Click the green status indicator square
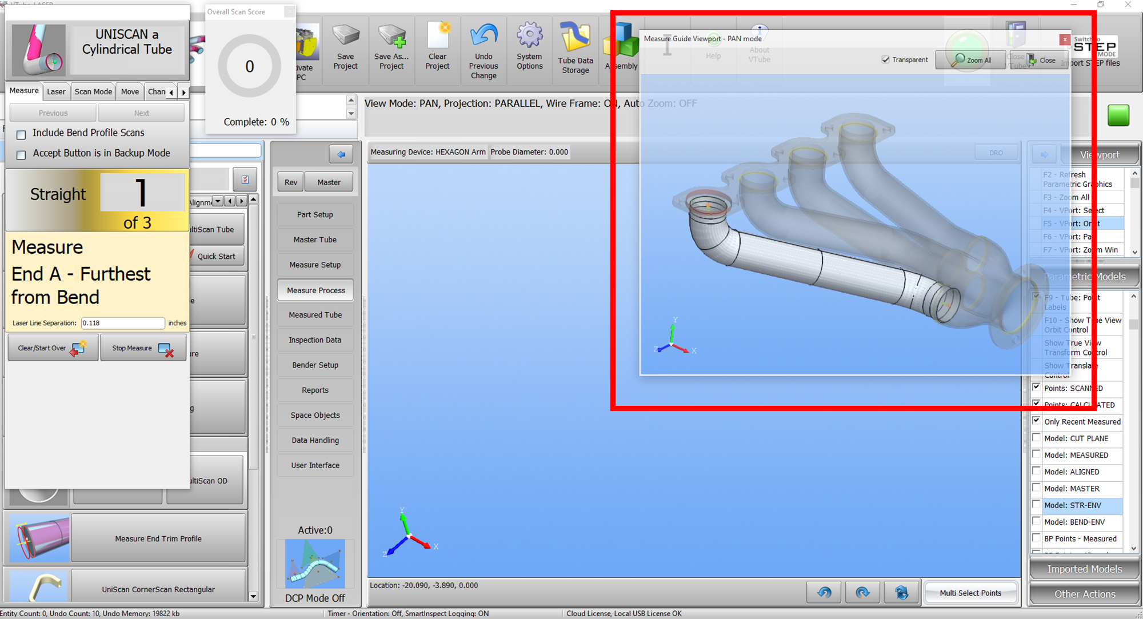The width and height of the screenshot is (1143, 619). pos(1118,115)
